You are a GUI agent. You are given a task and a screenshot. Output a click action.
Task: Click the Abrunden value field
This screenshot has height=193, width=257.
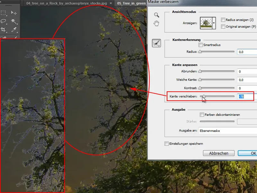(x=247, y=71)
